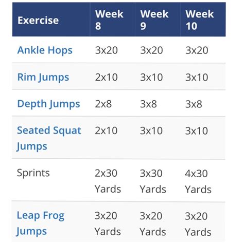Click Ankle Hops Week 8 value 3x20

pyautogui.click(x=107, y=50)
